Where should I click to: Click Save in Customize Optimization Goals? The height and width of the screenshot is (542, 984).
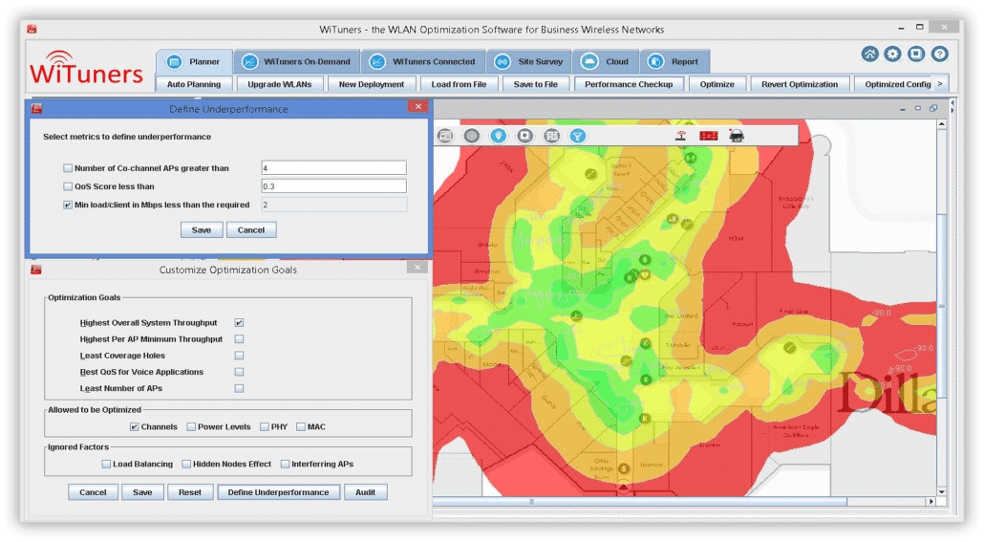(x=142, y=492)
